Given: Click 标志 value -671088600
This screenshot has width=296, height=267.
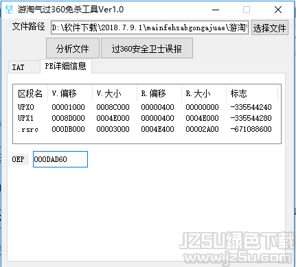Looking at the screenshot, I should point(251,129).
